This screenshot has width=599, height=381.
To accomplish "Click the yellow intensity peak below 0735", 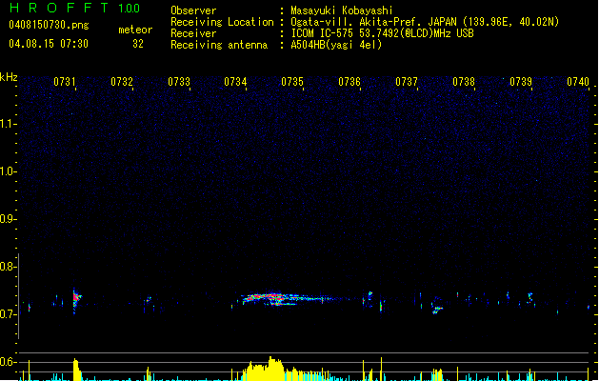I will [x=271, y=369].
